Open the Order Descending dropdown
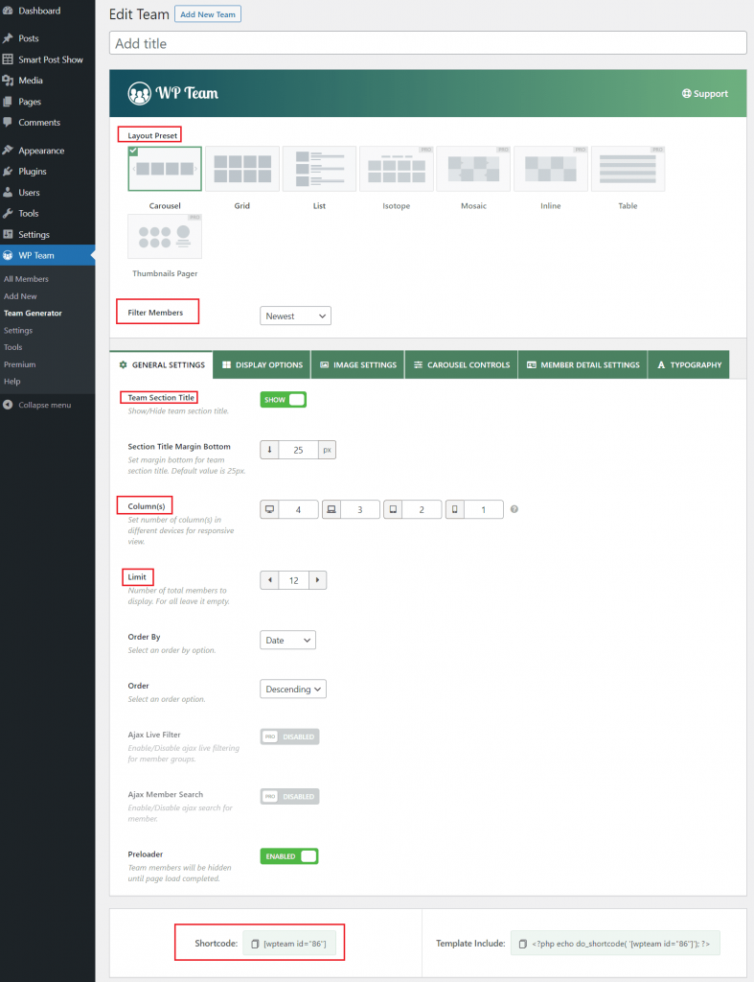This screenshot has width=754, height=982. tap(293, 689)
